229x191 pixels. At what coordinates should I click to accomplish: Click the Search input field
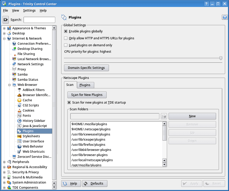pos(40,20)
